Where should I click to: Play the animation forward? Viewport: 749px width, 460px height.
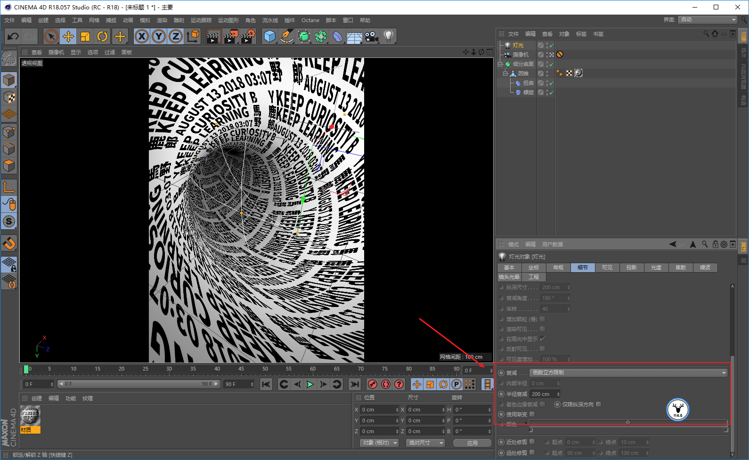tap(310, 384)
